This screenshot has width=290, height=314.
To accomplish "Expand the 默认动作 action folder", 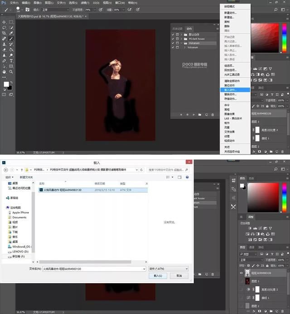I will [x=181, y=34].
